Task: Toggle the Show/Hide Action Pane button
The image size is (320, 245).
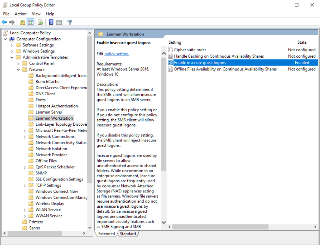Action: tap(59, 22)
